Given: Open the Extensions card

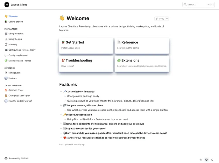Looking at the screenshot, I should click(142, 64).
